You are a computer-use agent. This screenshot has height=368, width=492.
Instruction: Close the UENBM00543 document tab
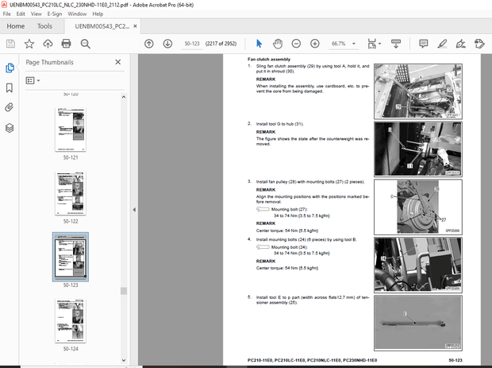coord(135,26)
